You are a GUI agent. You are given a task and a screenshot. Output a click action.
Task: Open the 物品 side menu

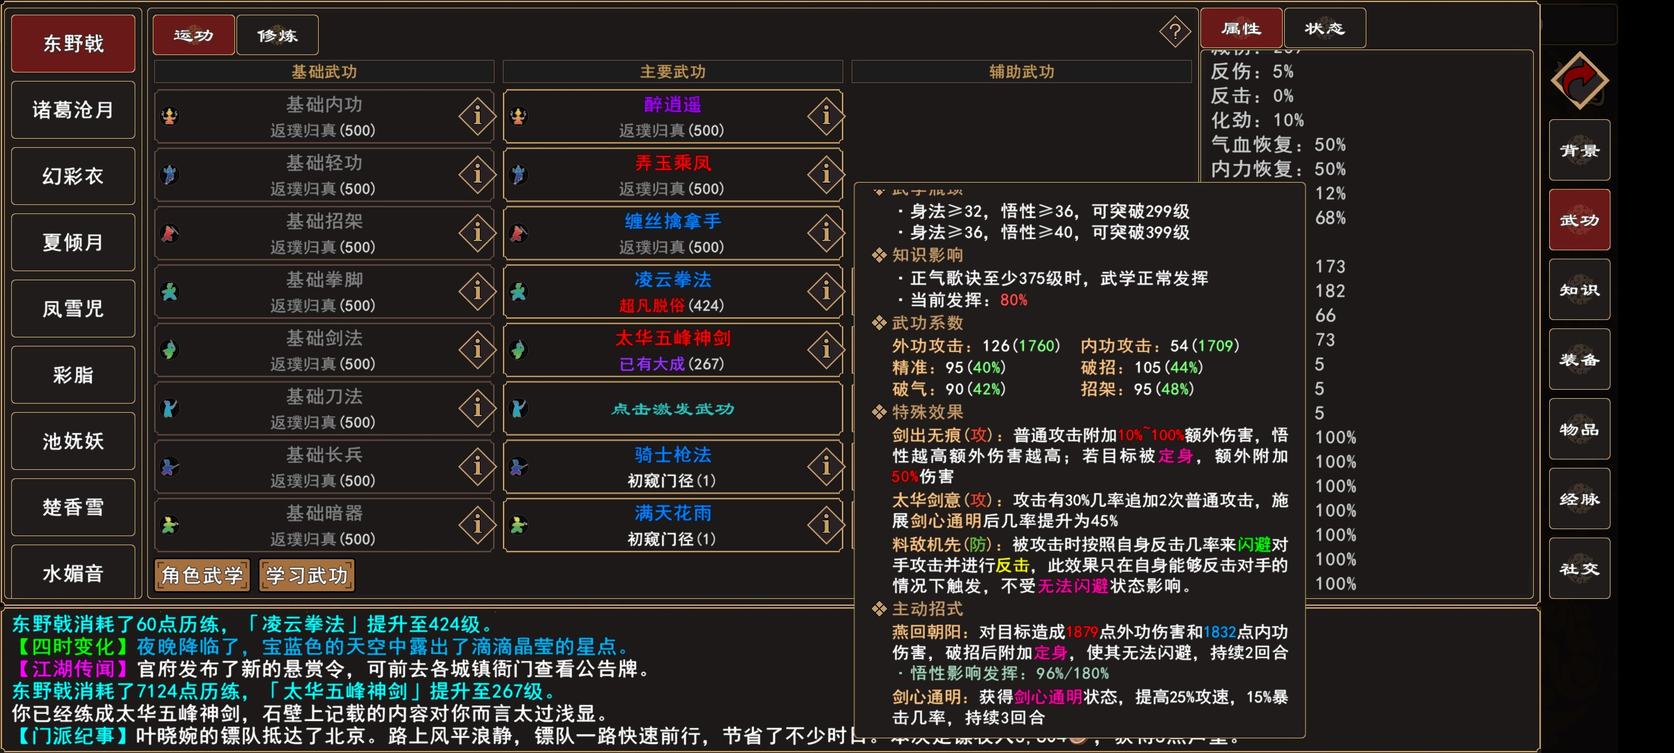coord(1580,429)
